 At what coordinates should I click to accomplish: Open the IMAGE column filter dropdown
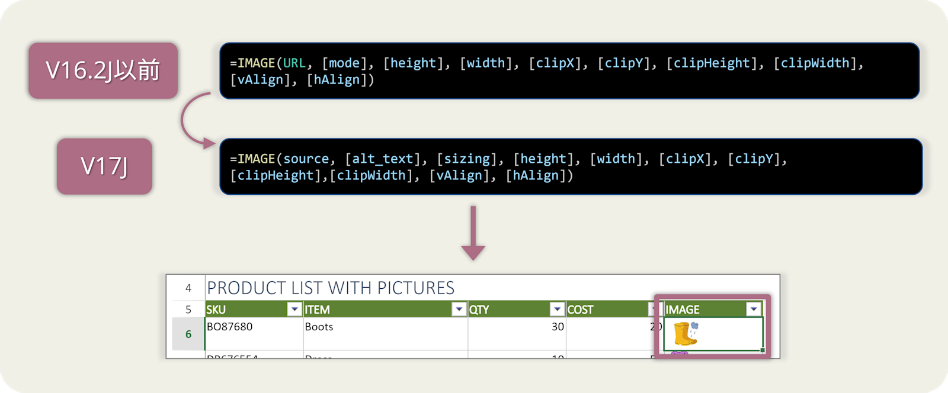[x=754, y=309]
